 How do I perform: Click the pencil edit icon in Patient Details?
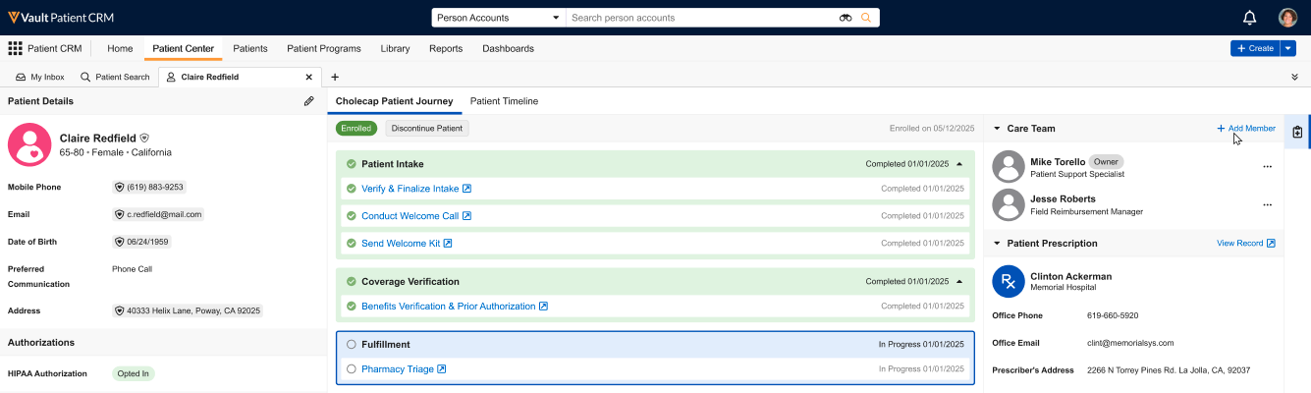pyautogui.click(x=308, y=101)
